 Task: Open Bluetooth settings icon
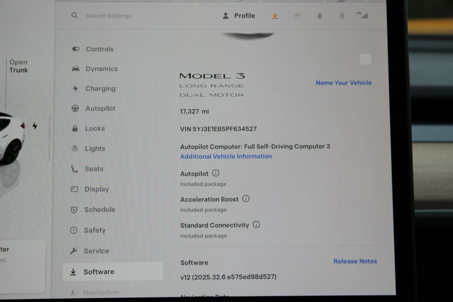(x=342, y=16)
